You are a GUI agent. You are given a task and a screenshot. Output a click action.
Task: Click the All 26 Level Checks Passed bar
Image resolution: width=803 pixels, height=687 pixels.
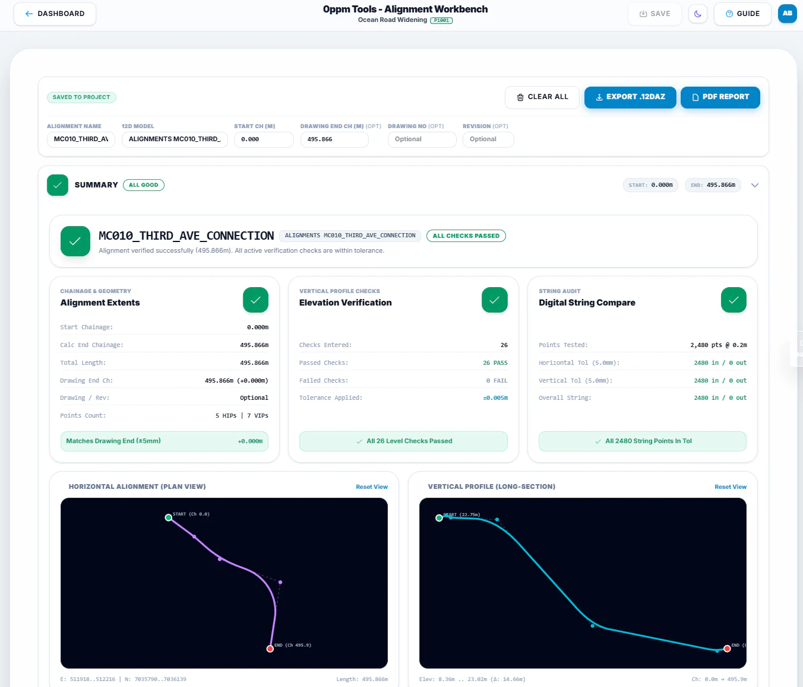pos(403,441)
